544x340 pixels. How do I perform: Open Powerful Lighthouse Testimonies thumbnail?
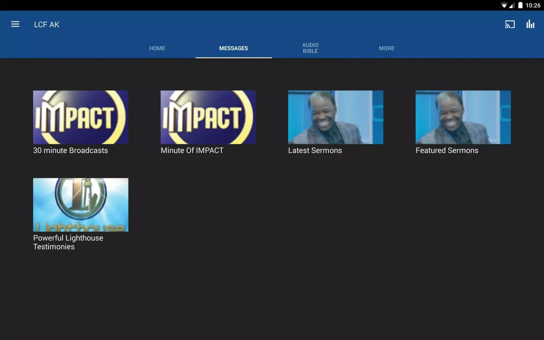point(81,205)
